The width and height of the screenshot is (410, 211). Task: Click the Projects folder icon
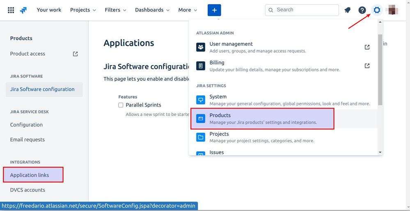pos(201,137)
